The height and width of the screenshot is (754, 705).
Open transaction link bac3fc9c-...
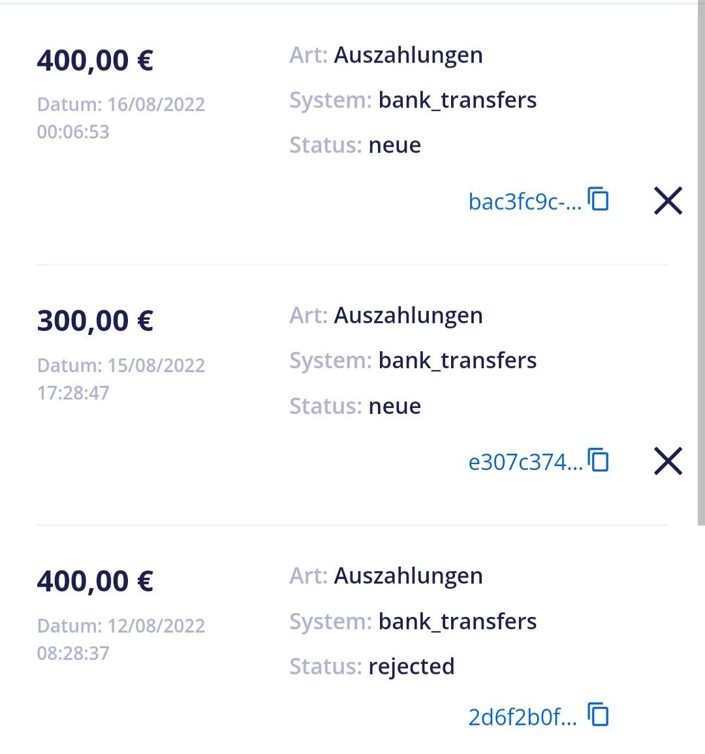pyautogui.click(x=524, y=202)
